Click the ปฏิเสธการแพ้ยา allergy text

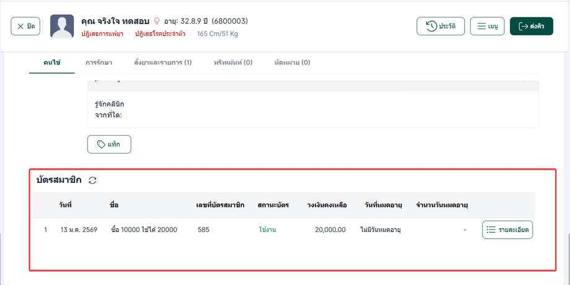102,34
